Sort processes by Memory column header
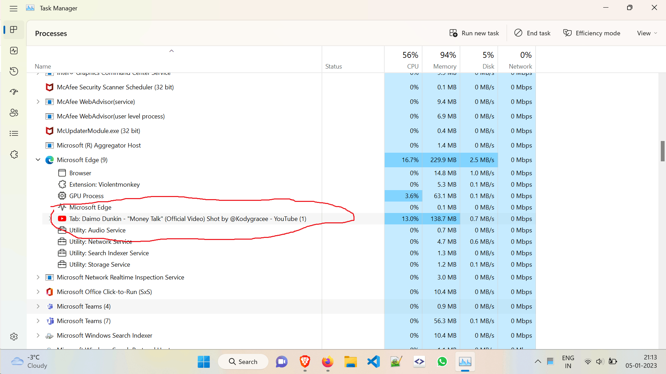666x374 pixels. point(444,60)
